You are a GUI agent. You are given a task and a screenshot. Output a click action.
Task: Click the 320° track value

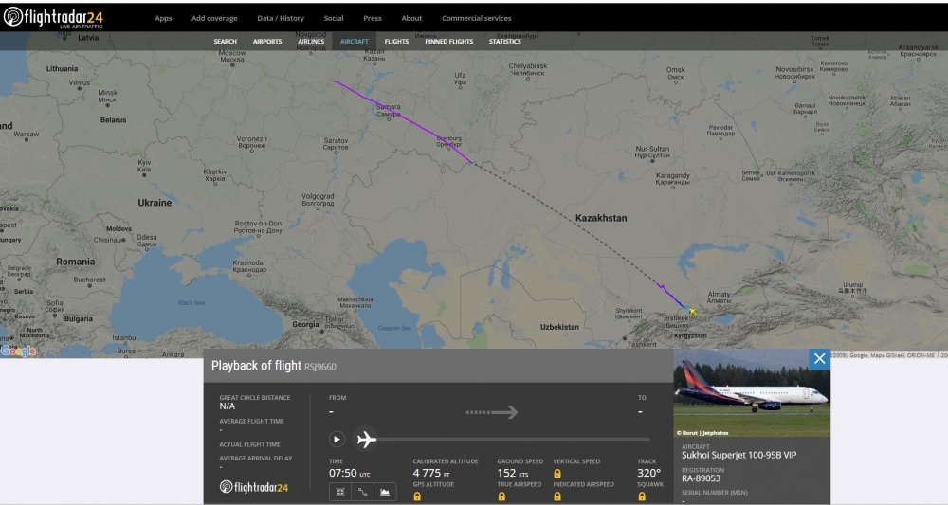tap(648, 473)
